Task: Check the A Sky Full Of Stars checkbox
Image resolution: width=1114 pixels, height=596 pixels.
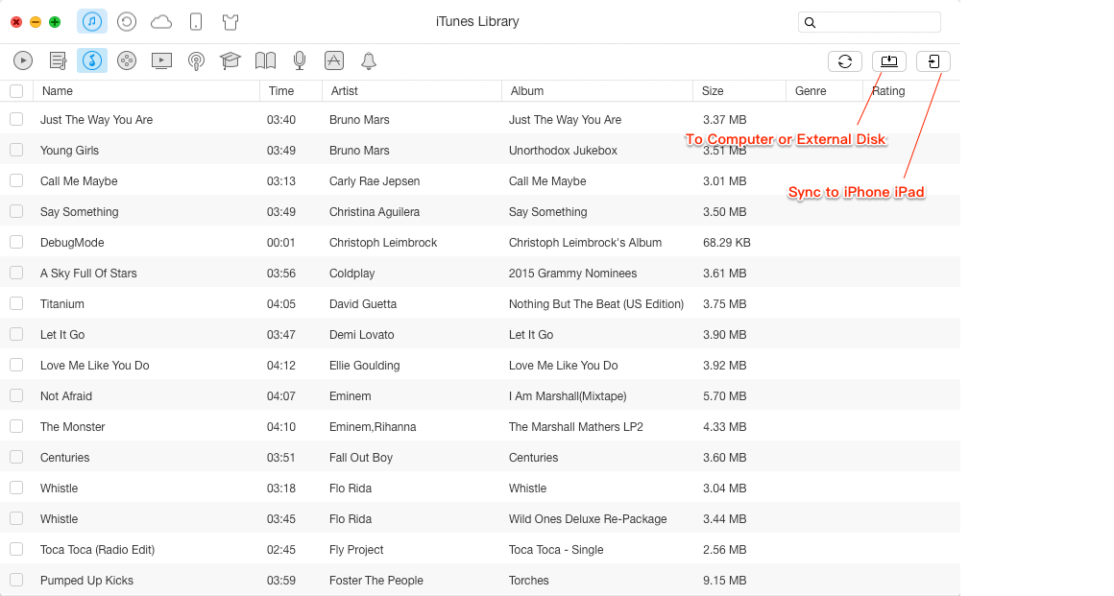Action: point(16,273)
